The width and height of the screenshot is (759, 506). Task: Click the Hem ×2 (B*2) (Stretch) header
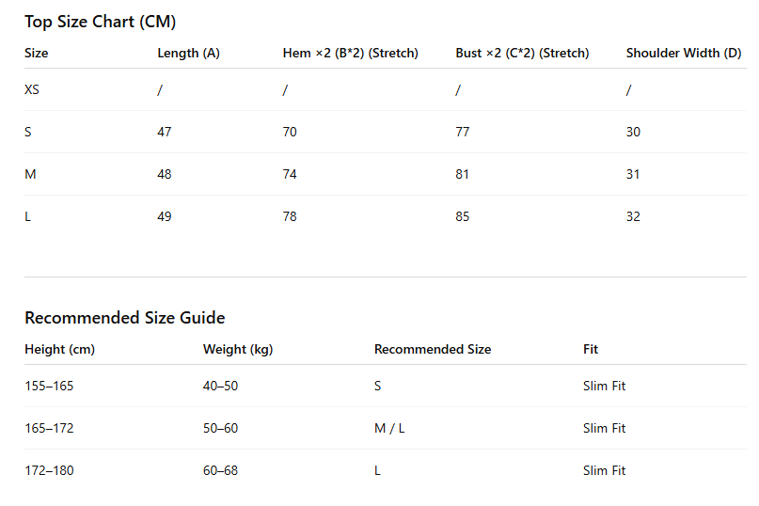click(351, 53)
